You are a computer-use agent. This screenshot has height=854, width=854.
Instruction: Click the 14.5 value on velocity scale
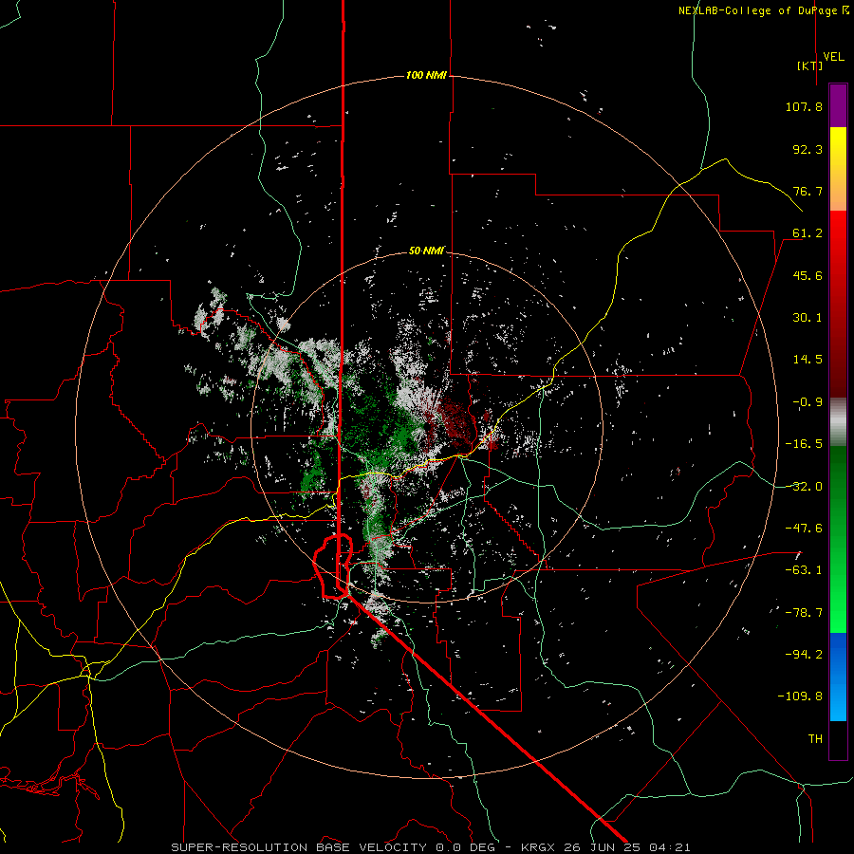(x=808, y=360)
